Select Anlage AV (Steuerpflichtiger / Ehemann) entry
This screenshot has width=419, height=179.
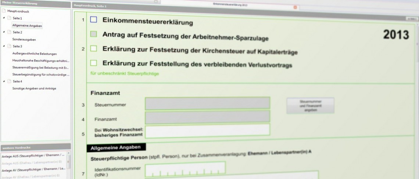33,169
